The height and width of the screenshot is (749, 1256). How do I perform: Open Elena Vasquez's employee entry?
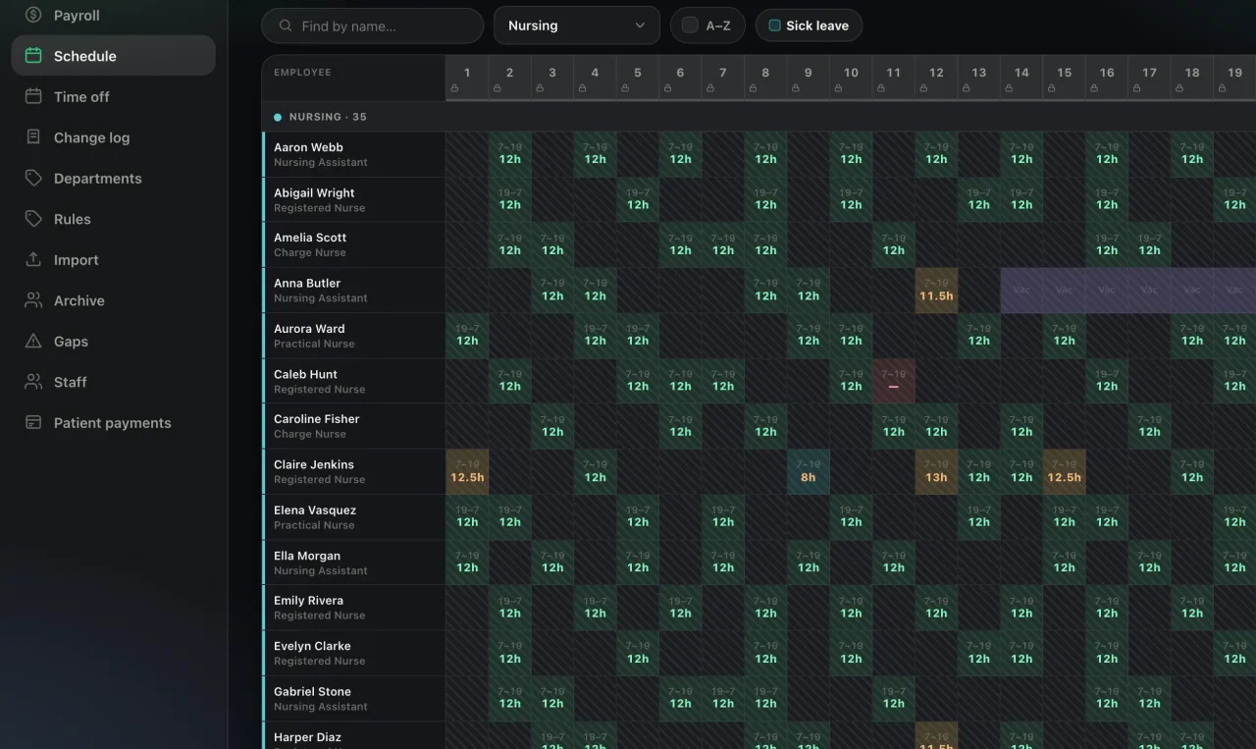click(x=354, y=517)
